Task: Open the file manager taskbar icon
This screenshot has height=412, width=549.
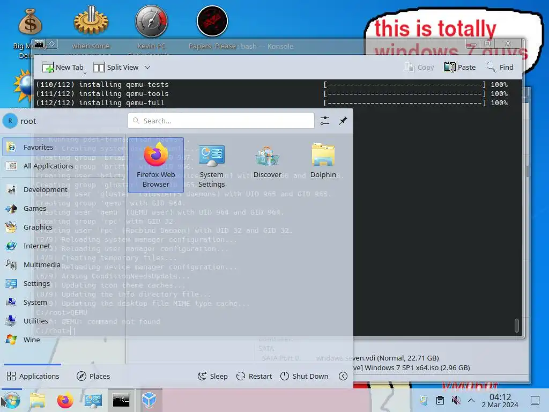Action: [x=38, y=400]
